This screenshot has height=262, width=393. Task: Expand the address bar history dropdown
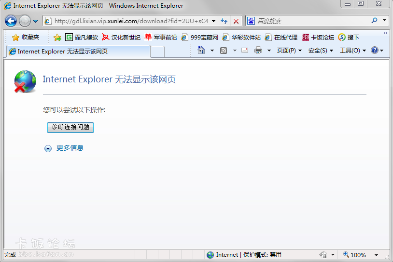point(213,21)
